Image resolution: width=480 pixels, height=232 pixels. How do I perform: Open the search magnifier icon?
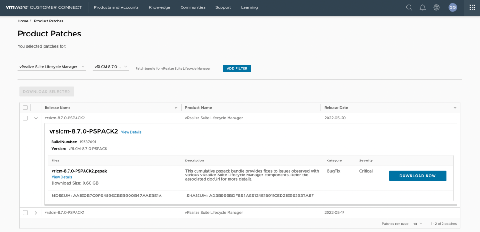click(409, 7)
